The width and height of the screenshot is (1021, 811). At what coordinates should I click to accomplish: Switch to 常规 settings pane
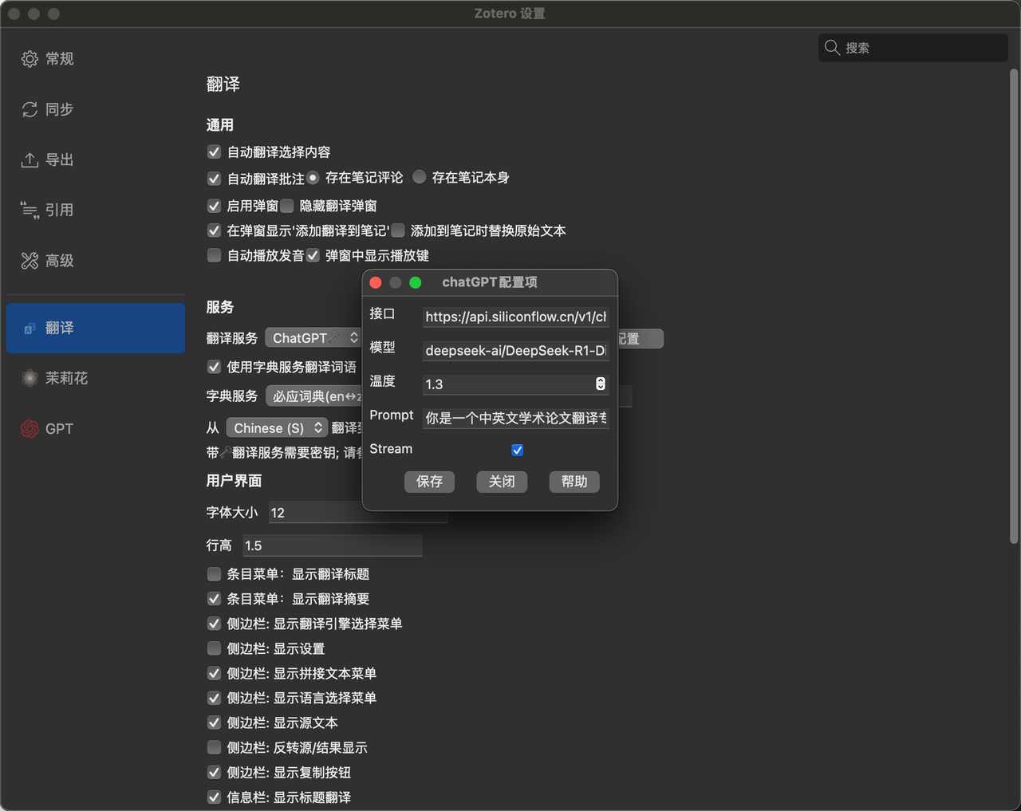point(96,59)
